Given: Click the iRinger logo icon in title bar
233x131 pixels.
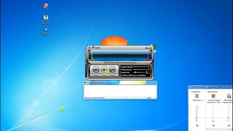Looking at the screenshot, I should tap(89, 48).
